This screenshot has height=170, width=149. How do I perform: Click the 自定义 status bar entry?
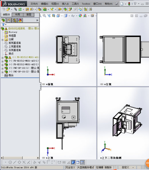coord(126,167)
